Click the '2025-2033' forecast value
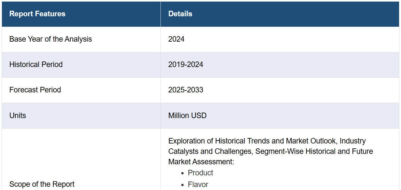 click(186, 90)
